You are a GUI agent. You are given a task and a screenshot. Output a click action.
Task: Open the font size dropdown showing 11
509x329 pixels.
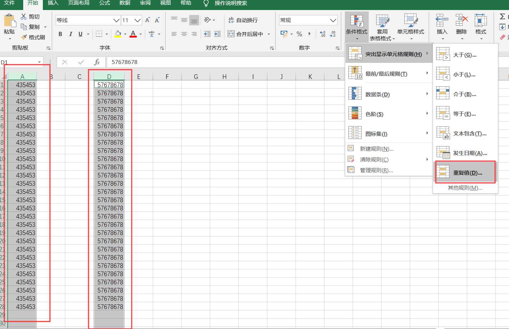point(138,20)
